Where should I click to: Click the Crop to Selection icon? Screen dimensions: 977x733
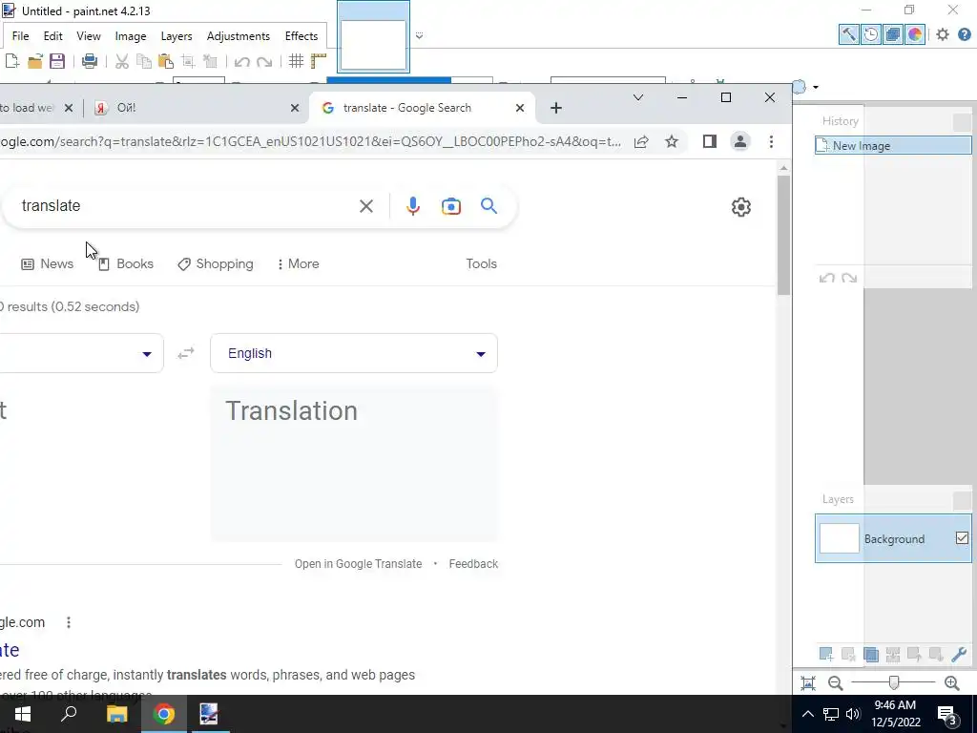[188, 61]
